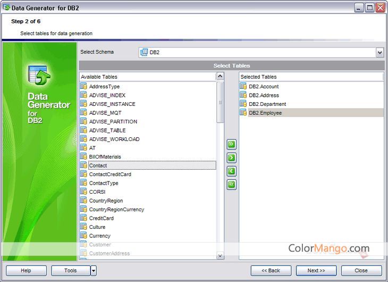
Task: Select CountryRegionCurrency table name
Action: [116, 210]
